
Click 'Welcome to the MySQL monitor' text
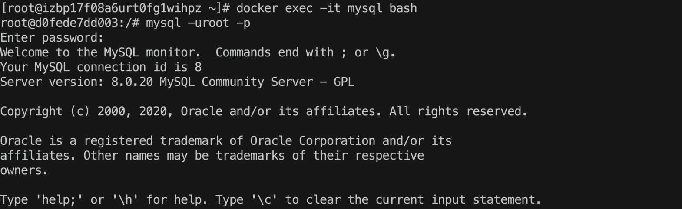(98, 52)
